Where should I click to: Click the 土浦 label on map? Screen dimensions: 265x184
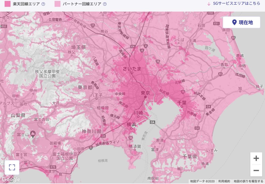tap(192, 41)
